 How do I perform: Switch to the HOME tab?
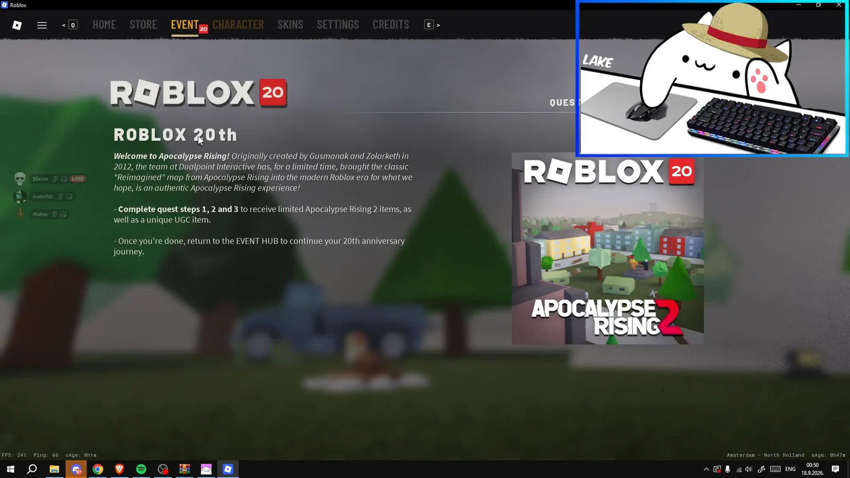pos(104,24)
